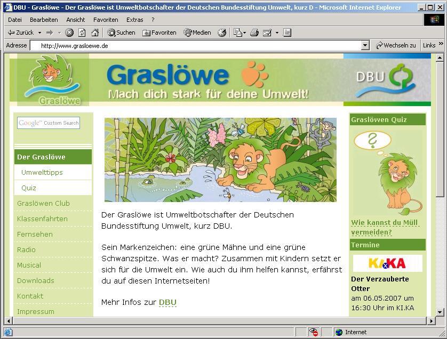The image size is (447, 339).
Task: Click the Aktualisieren (refresh) icon
Action: pyautogui.click(x=81, y=32)
